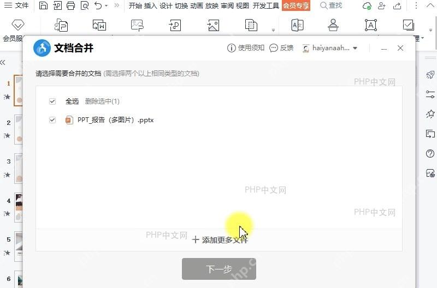This screenshot has height=288, width=437.
Task: Switch to the 动画 tab
Action: pos(197,5)
